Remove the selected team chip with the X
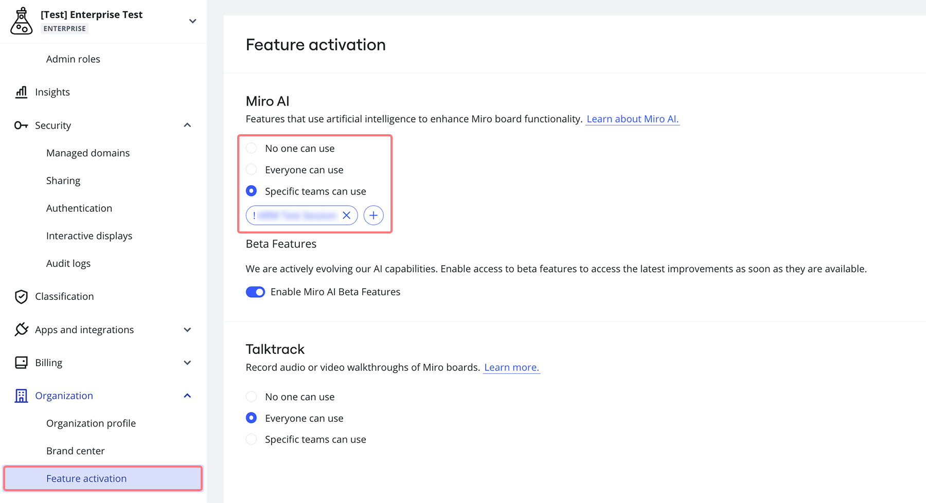 [x=346, y=215]
